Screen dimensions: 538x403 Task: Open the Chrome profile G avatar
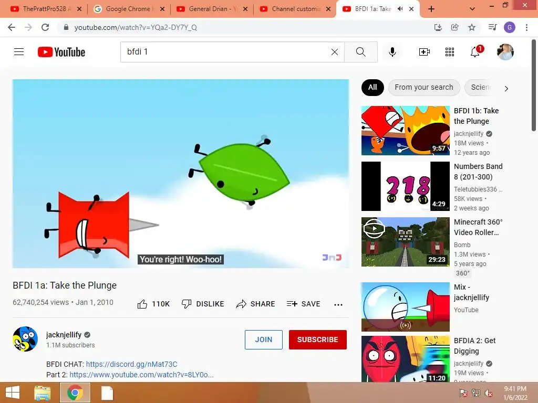pyautogui.click(x=510, y=27)
